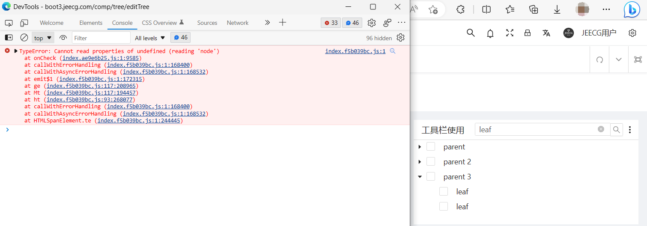Open the All levels log dropdown

click(x=150, y=38)
